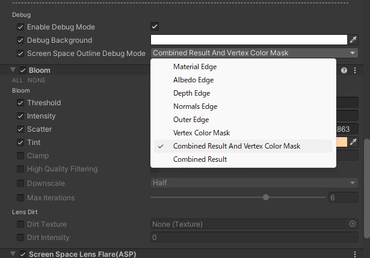
Task: Choose the Depth Edge debug mode
Action: pos(191,93)
